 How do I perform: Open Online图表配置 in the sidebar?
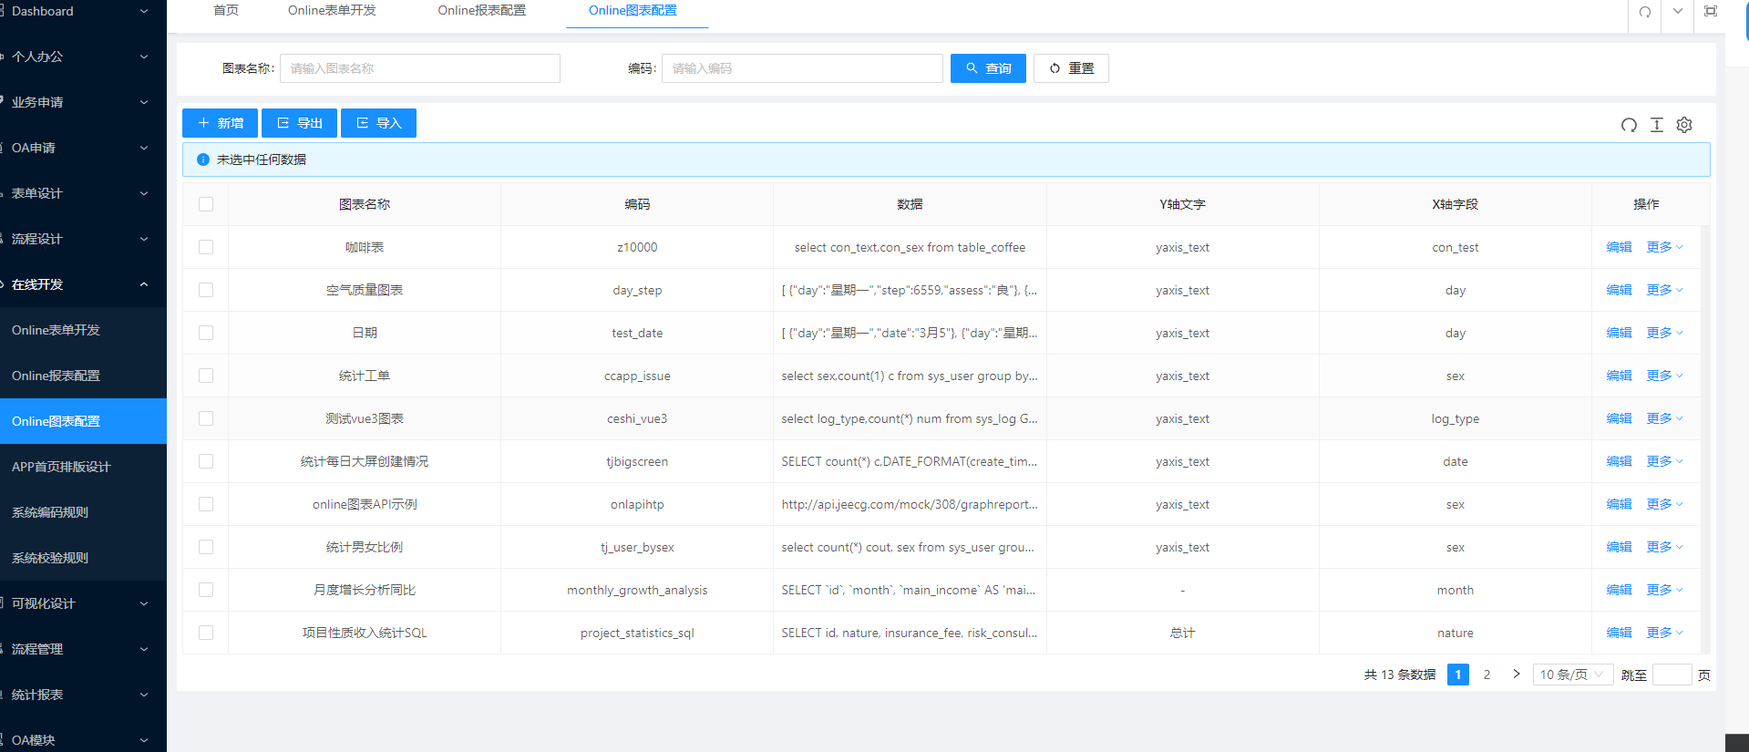point(83,421)
